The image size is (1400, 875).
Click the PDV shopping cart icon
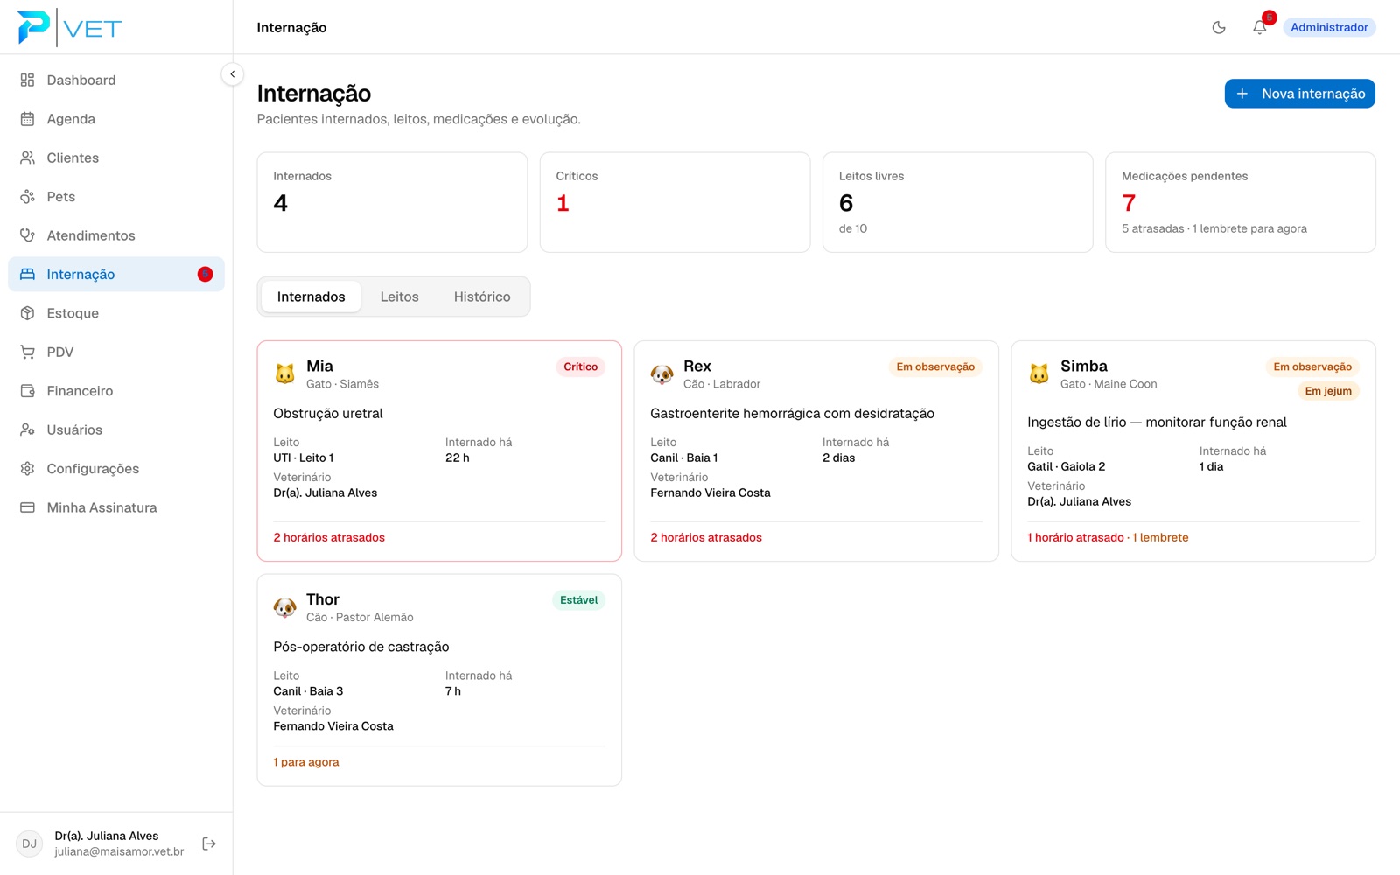tap(27, 352)
